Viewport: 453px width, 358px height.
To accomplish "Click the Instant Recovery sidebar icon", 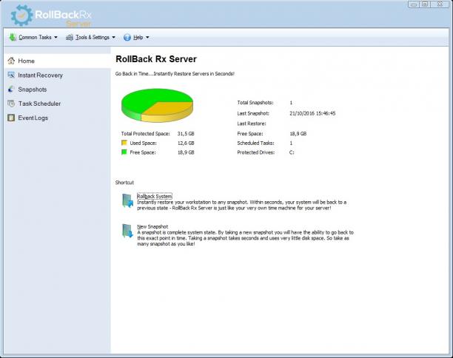I will click(x=11, y=75).
